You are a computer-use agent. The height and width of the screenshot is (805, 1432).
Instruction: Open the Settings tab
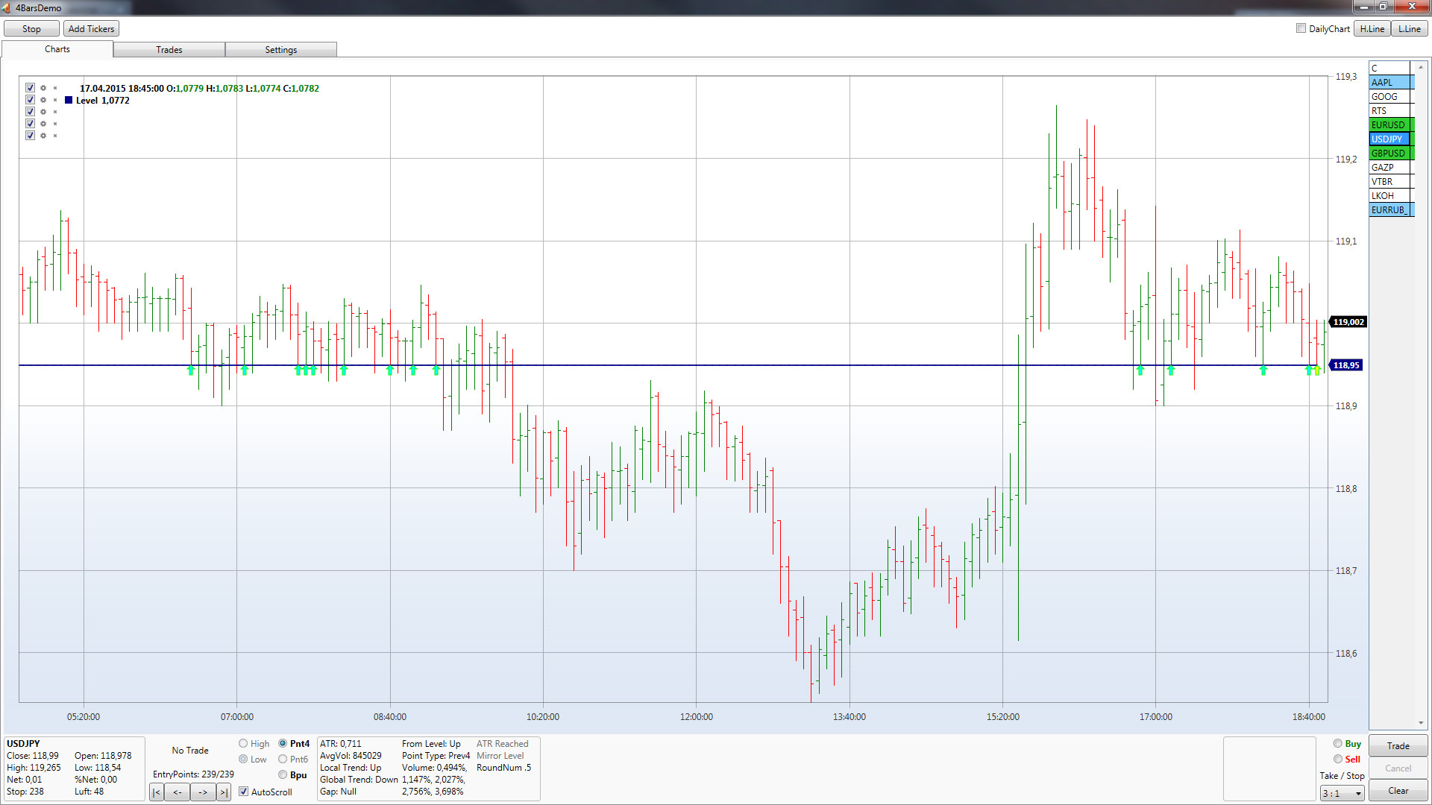coord(280,50)
